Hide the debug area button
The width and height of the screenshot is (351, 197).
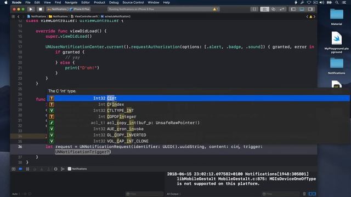coord(13,169)
